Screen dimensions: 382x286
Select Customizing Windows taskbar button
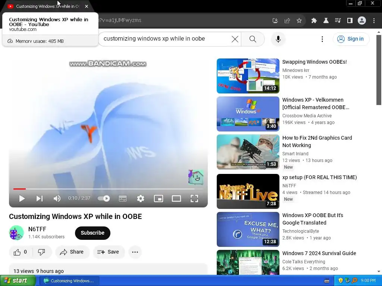pos(69,281)
